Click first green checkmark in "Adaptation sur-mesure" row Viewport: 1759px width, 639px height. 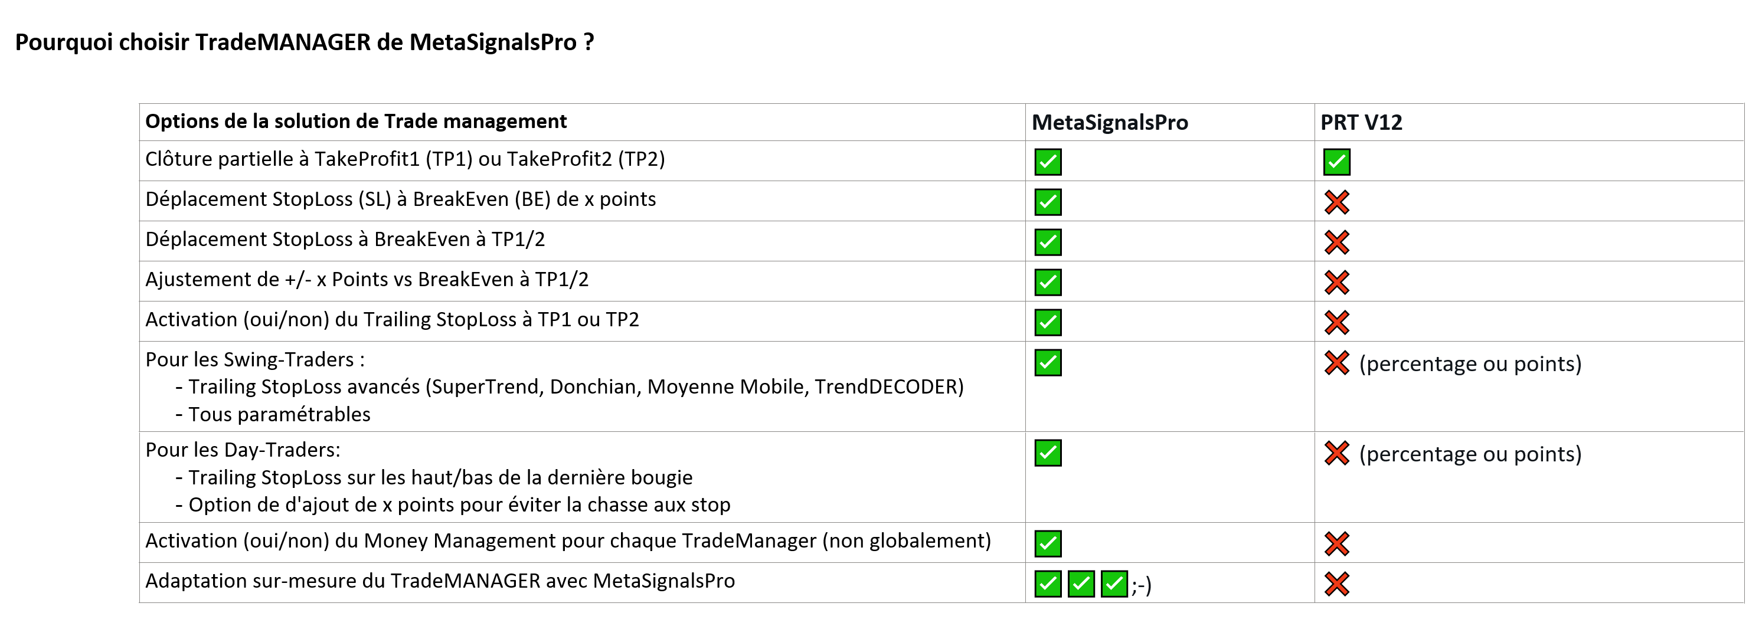coord(1048,584)
